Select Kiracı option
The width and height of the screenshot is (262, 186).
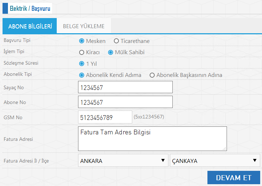(82, 52)
